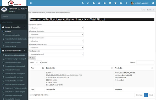Image resolution: width=156 pixels, height=100 pixels.
Task: Click Margot Sanchez user avatar
Action: [132, 3]
